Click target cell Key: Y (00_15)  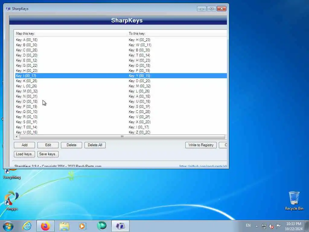pos(139,76)
